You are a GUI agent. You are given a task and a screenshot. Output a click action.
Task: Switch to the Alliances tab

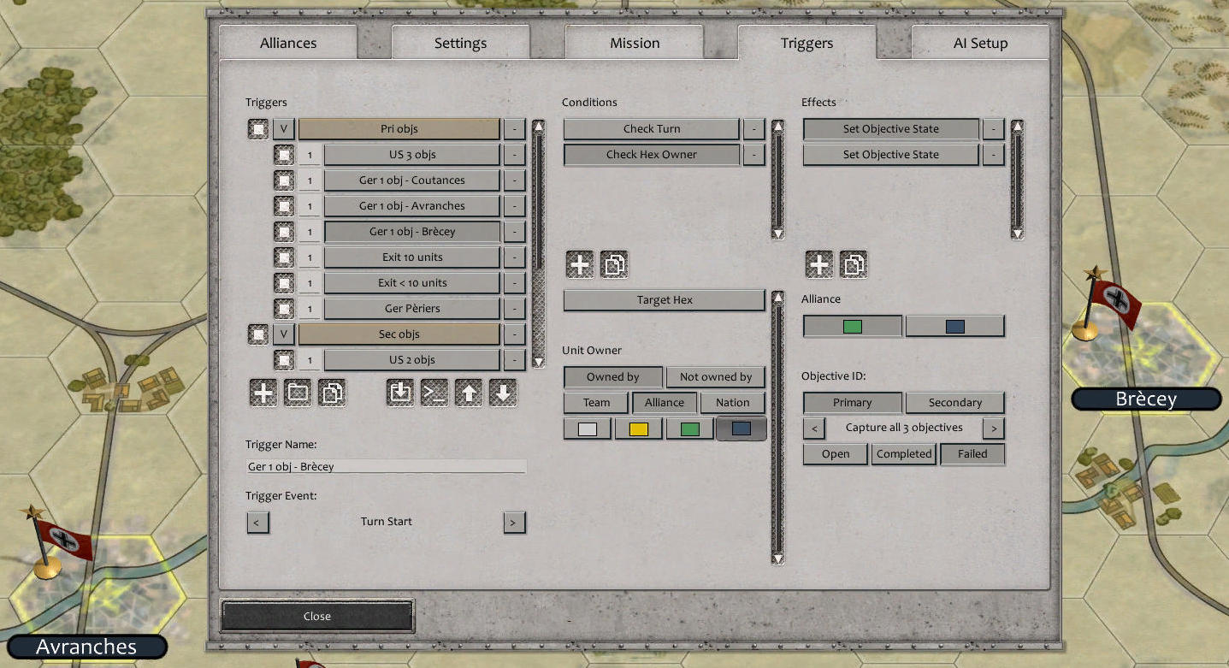pos(288,43)
